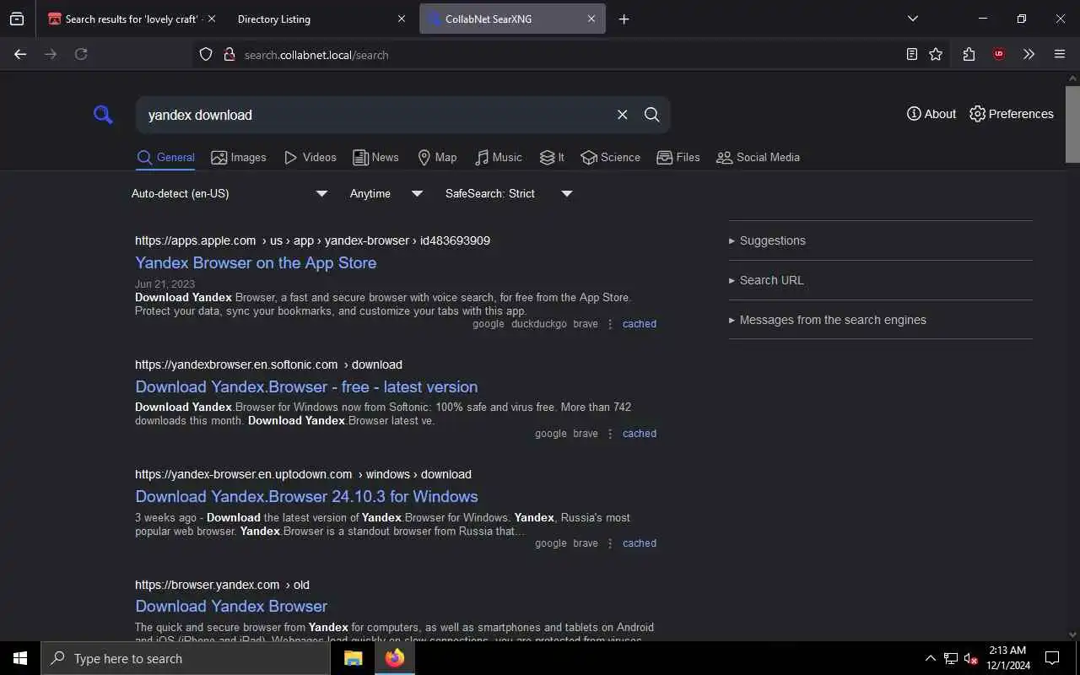
Task: Click the browser.yandex.com URL
Action: pos(222,585)
